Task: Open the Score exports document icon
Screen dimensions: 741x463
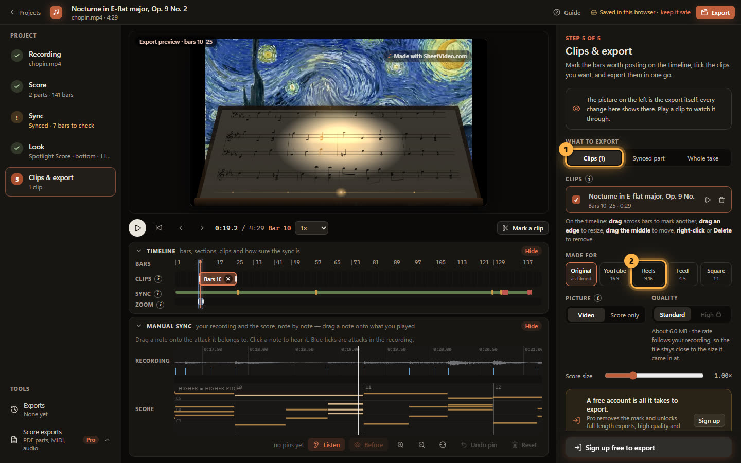Action: point(14,440)
